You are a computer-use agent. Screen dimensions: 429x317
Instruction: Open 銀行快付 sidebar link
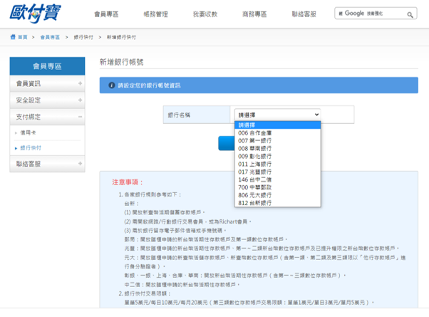tap(31, 148)
